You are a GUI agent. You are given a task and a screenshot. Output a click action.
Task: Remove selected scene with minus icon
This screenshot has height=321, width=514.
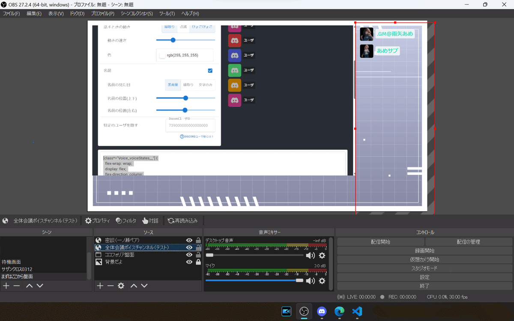pyautogui.click(x=17, y=285)
